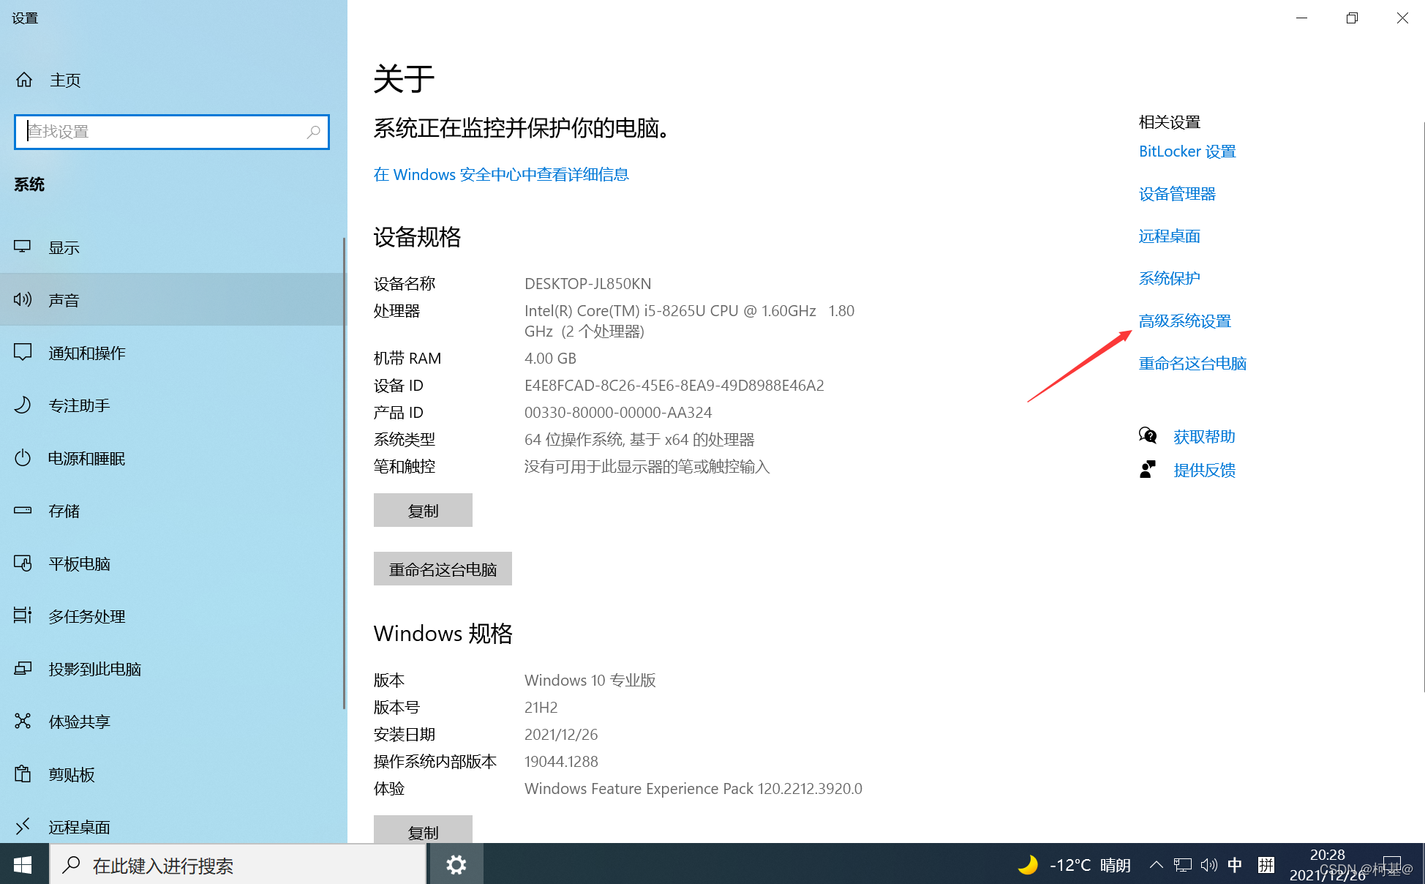
Task: Click the IME grid icon in tray
Action: [1266, 865]
